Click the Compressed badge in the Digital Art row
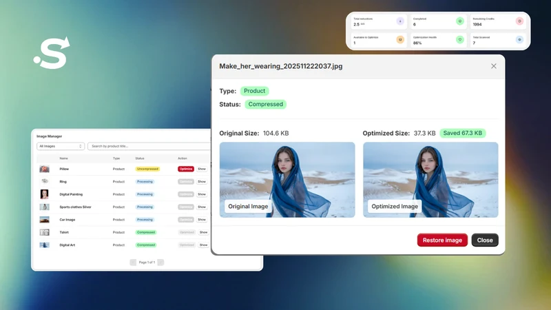Viewport: 551px width, 310px height. 146,245
